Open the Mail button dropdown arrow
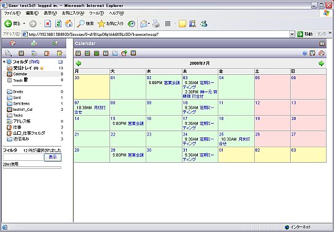 149,24
